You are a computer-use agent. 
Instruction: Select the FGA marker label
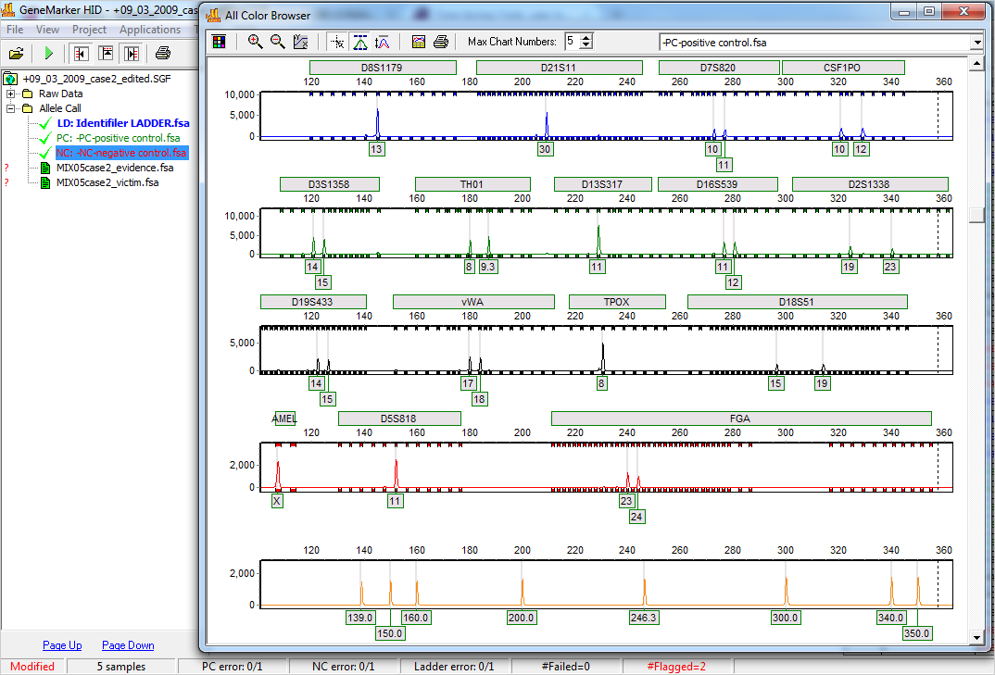point(741,419)
